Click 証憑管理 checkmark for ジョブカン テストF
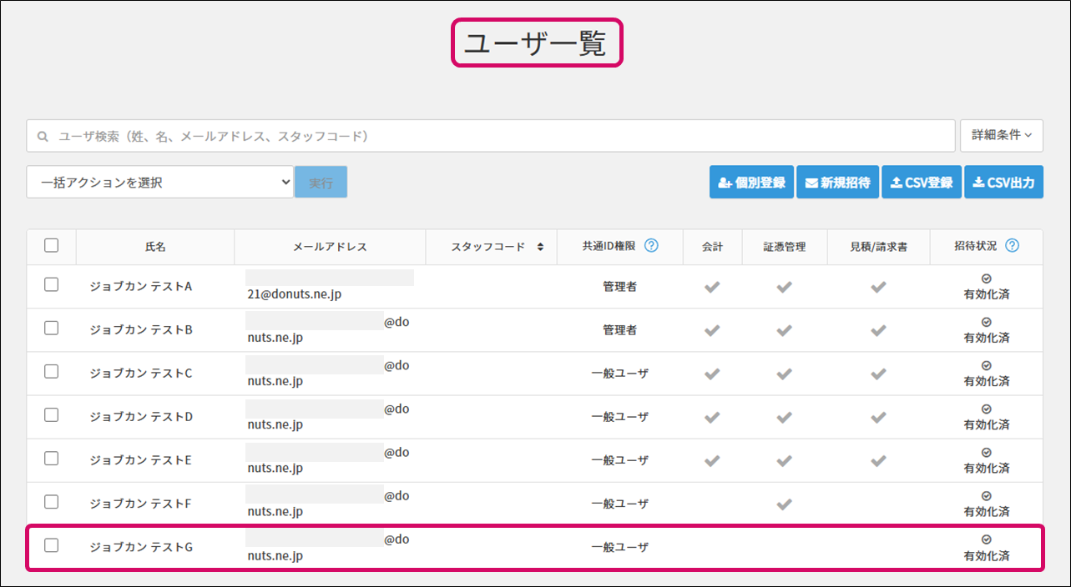 (x=784, y=504)
